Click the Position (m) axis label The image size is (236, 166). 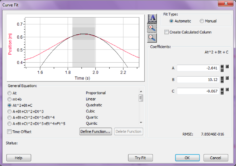pyautogui.click(x=10, y=44)
